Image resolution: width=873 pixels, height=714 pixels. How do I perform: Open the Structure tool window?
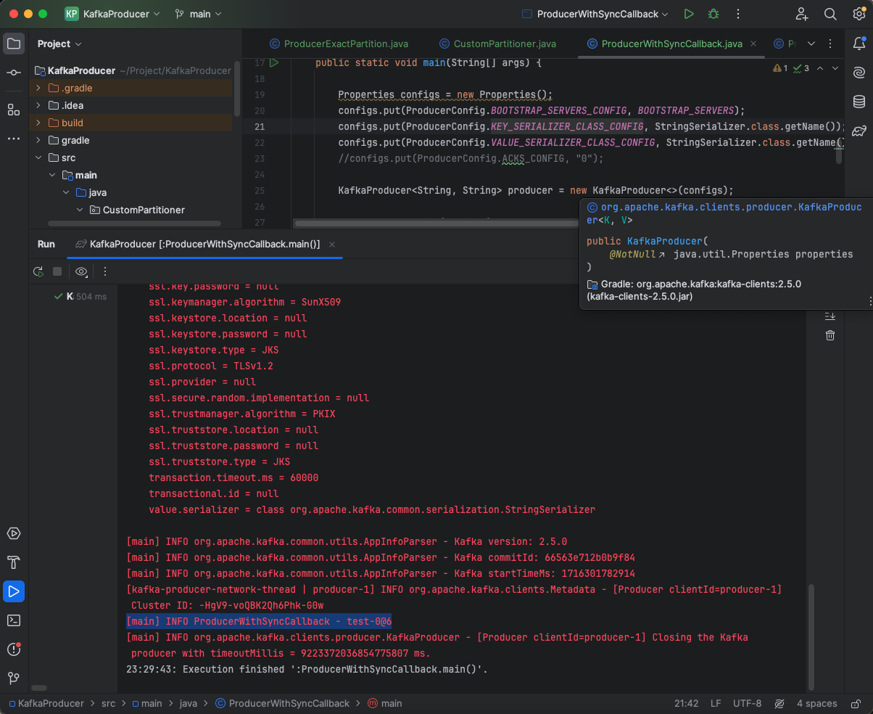coord(14,110)
